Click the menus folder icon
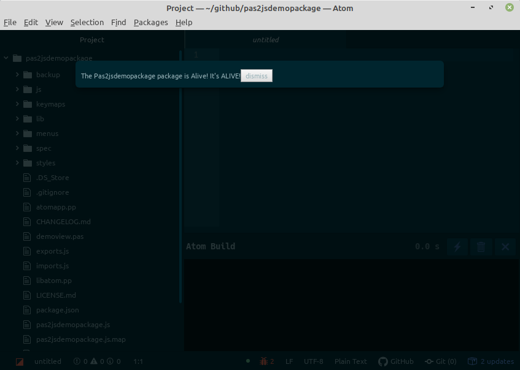Viewport: 520px width, 370px height. coord(28,134)
